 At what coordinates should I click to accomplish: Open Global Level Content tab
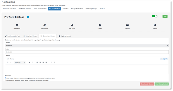pos(30,36)
